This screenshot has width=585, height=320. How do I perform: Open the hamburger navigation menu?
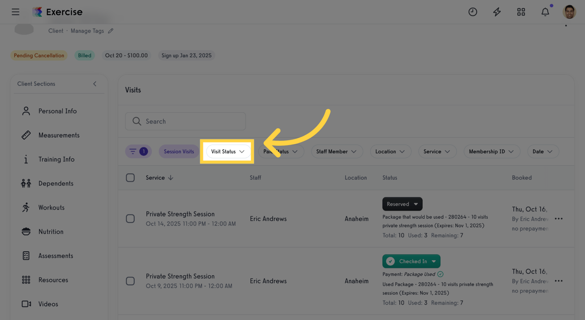[x=15, y=12]
